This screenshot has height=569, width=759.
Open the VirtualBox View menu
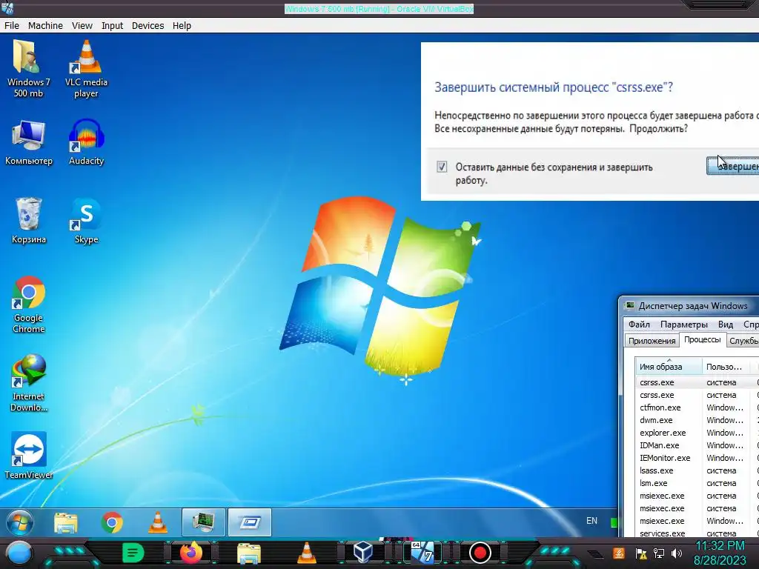pyautogui.click(x=82, y=26)
